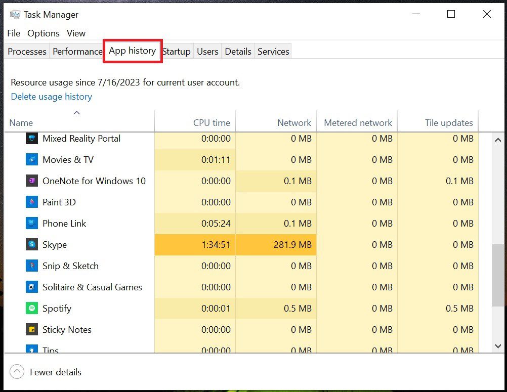Sort by the Tile updates column header

point(438,121)
